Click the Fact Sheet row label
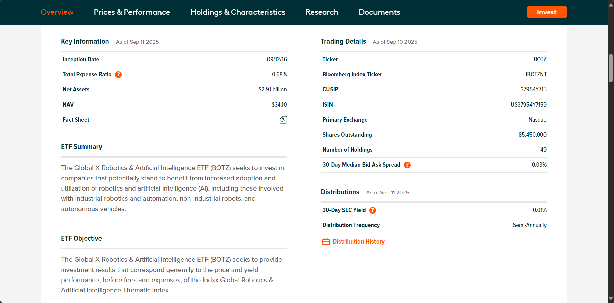Screen dimensions: 614x303 [76, 120]
